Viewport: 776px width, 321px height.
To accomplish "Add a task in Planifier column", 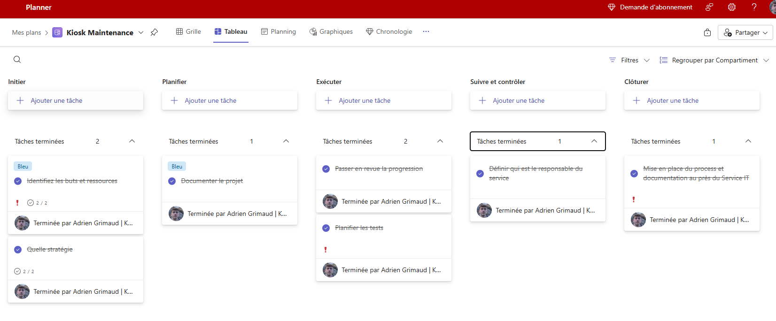I will [x=230, y=100].
